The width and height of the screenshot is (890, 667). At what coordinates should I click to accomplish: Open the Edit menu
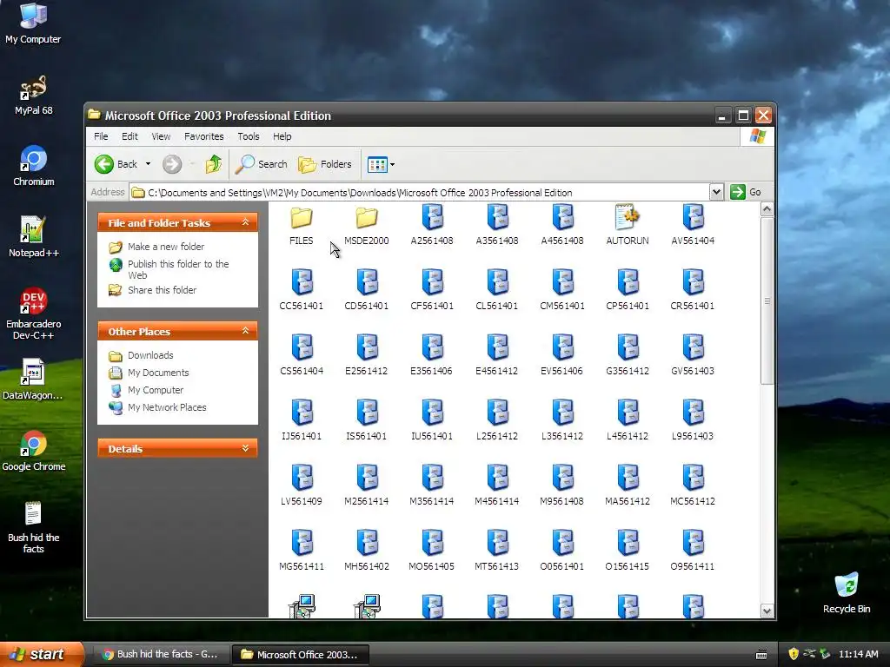pyautogui.click(x=130, y=136)
